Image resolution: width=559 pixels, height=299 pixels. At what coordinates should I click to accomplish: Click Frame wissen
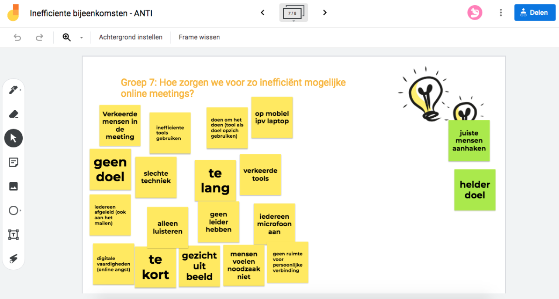click(199, 37)
